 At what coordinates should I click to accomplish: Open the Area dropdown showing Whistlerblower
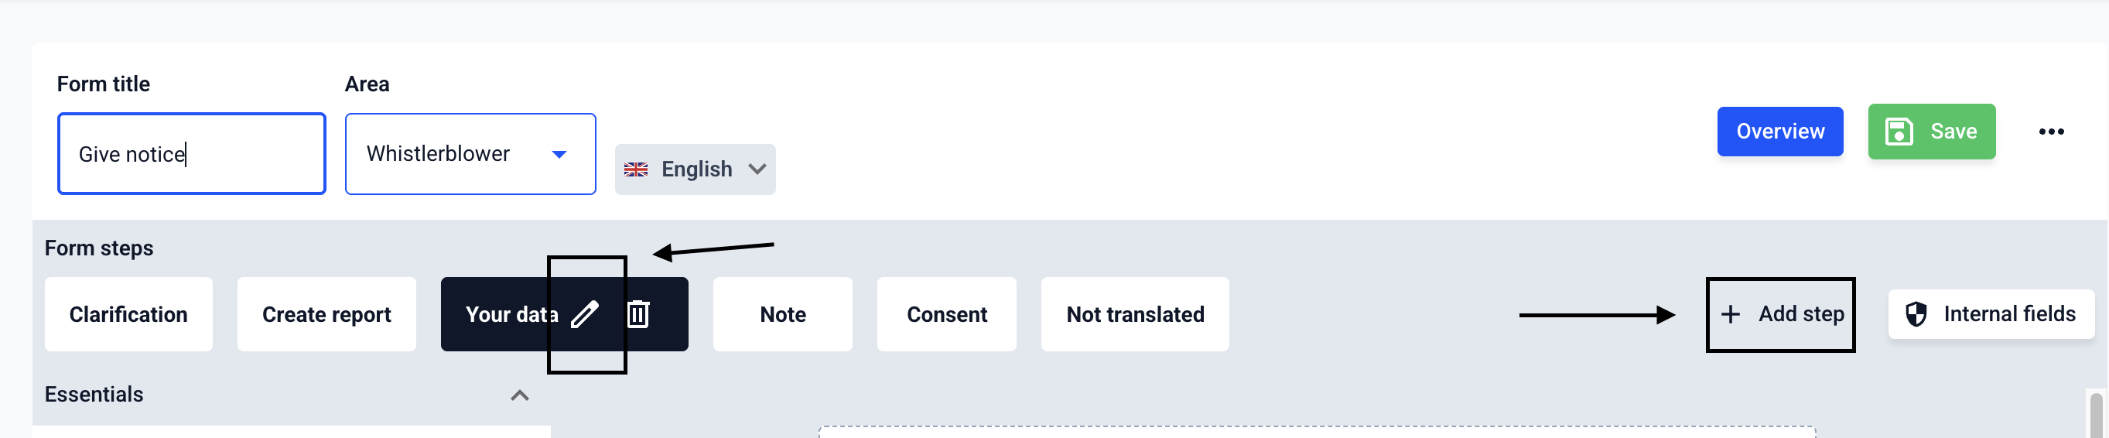(x=470, y=154)
